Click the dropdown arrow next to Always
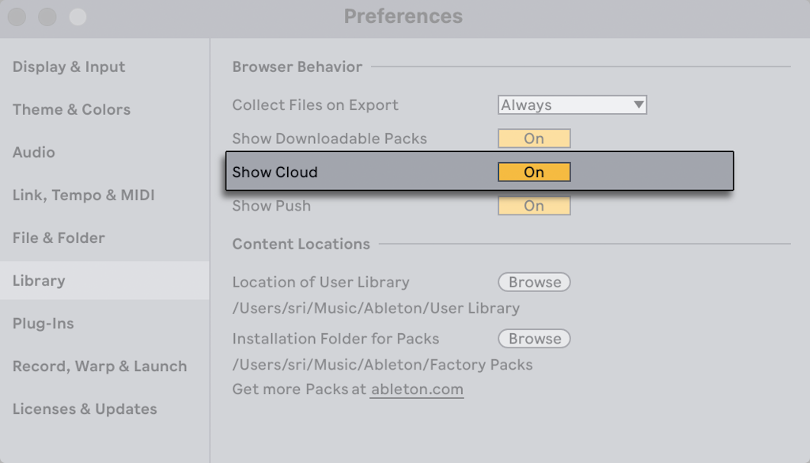Screen dimensions: 810x463 [x=638, y=104]
